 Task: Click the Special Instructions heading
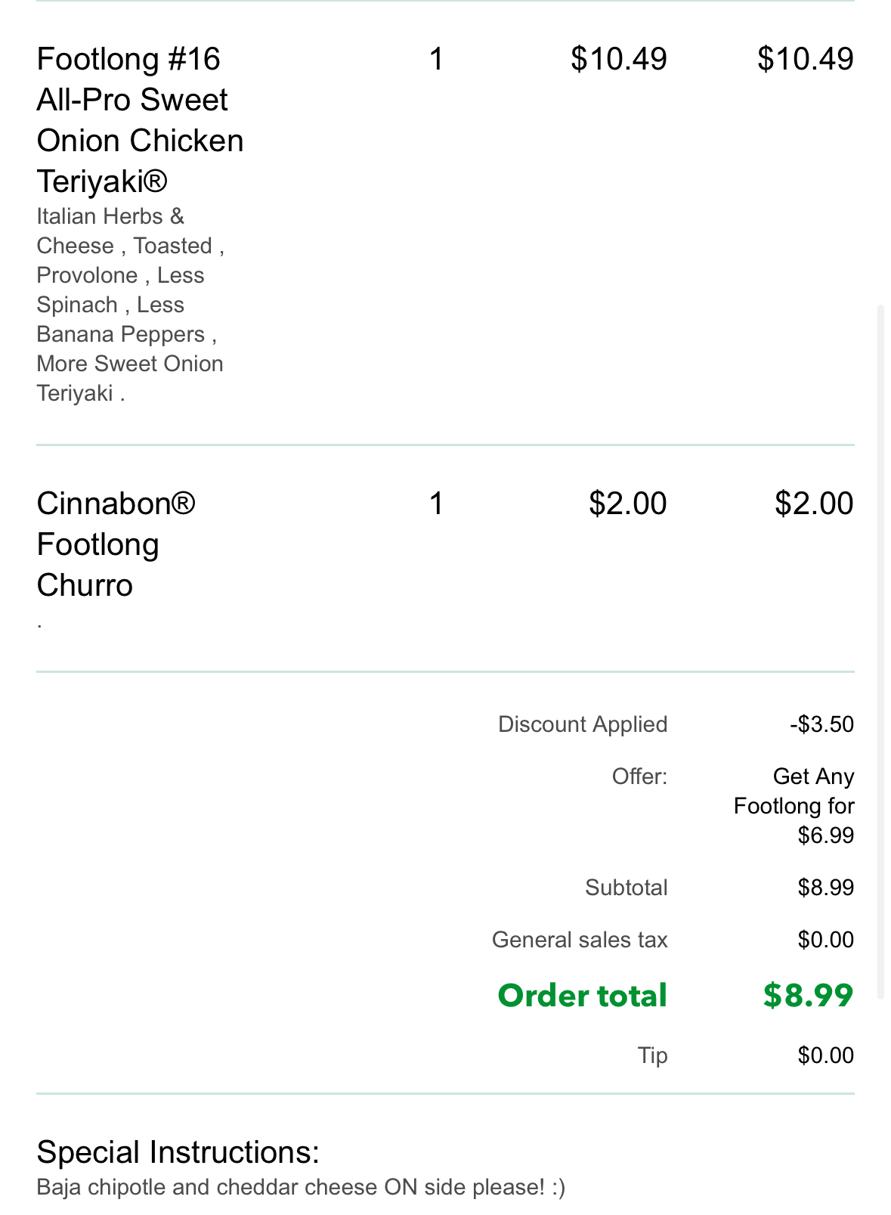[x=178, y=1152]
